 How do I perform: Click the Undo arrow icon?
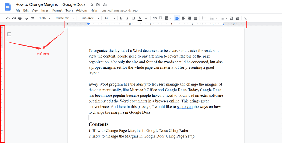point(8,18)
